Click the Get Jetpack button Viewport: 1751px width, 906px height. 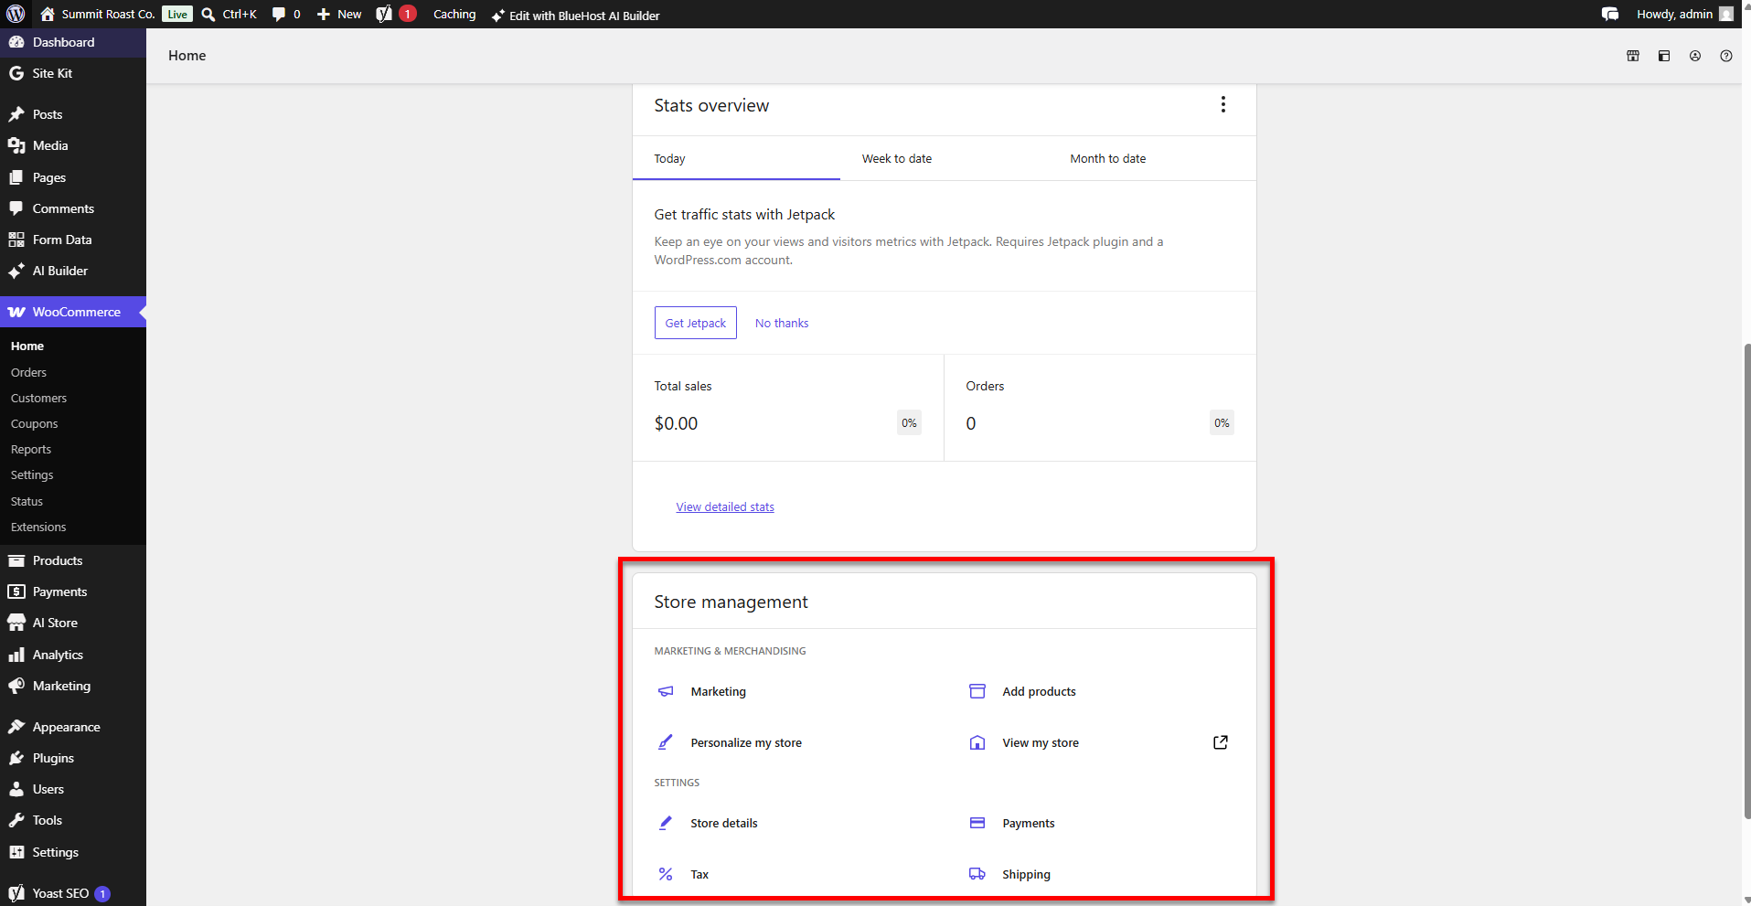coord(695,323)
